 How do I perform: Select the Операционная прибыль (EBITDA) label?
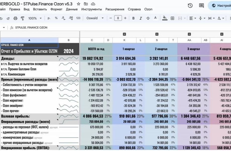[x=29, y=148]
